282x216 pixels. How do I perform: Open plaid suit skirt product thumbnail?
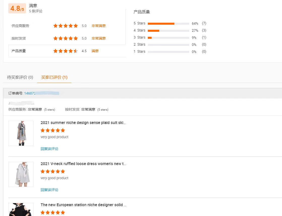coord(21,133)
